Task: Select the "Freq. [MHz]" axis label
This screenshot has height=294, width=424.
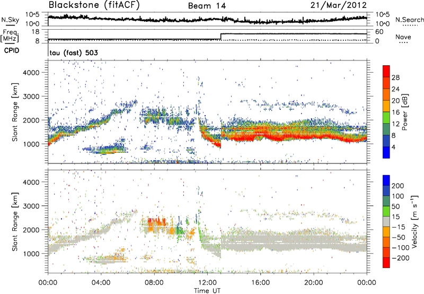Action: click(x=10, y=36)
